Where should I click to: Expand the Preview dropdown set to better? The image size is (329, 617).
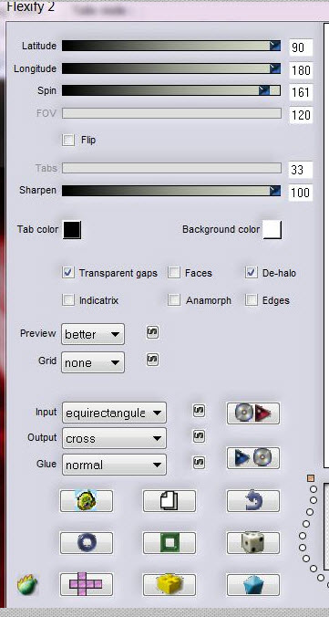coord(93,334)
